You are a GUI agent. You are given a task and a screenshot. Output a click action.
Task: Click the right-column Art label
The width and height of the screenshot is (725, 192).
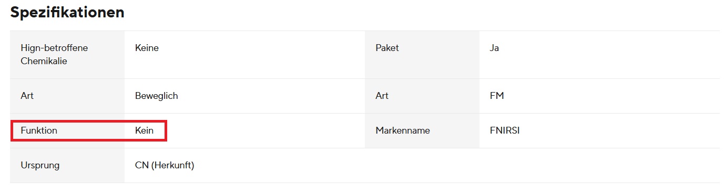click(382, 96)
